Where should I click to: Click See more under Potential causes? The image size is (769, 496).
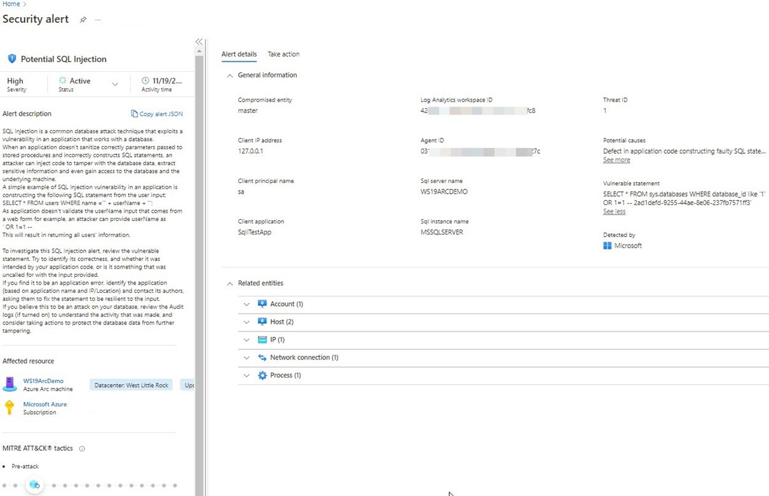(616, 159)
